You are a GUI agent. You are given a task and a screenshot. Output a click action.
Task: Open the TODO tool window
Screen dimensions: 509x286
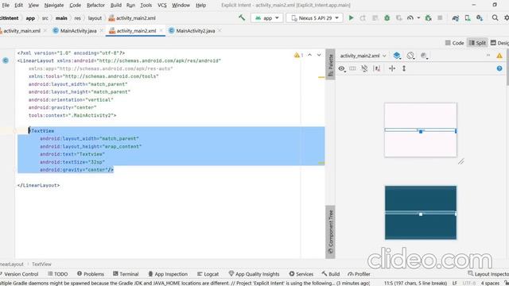58,274
